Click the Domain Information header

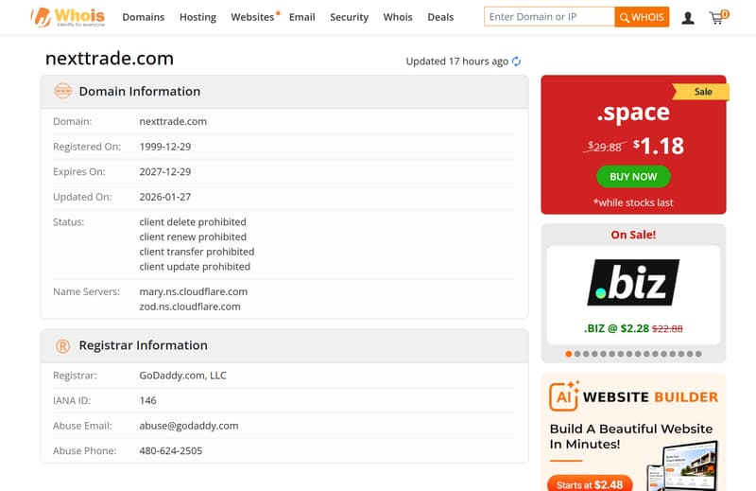pyautogui.click(x=140, y=91)
